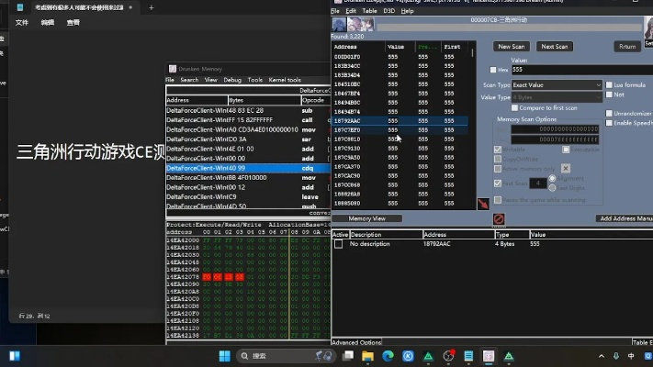
Task: Open the Windows Start menu
Action: coord(224,356)
